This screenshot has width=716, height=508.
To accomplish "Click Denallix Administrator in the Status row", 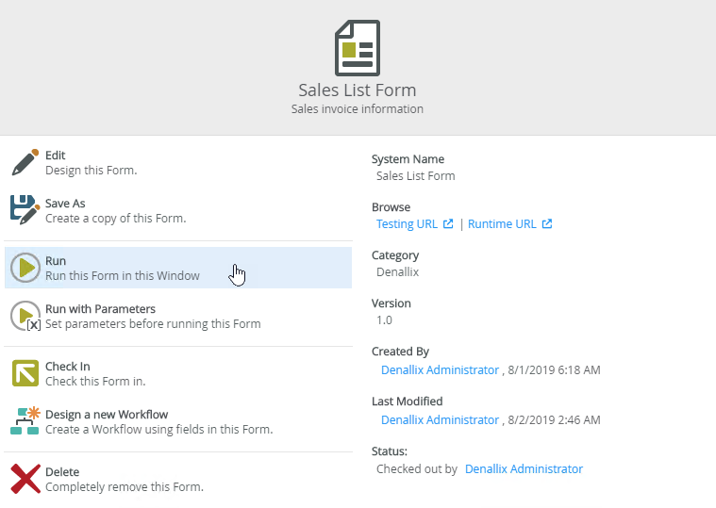I will coord(524,468).
